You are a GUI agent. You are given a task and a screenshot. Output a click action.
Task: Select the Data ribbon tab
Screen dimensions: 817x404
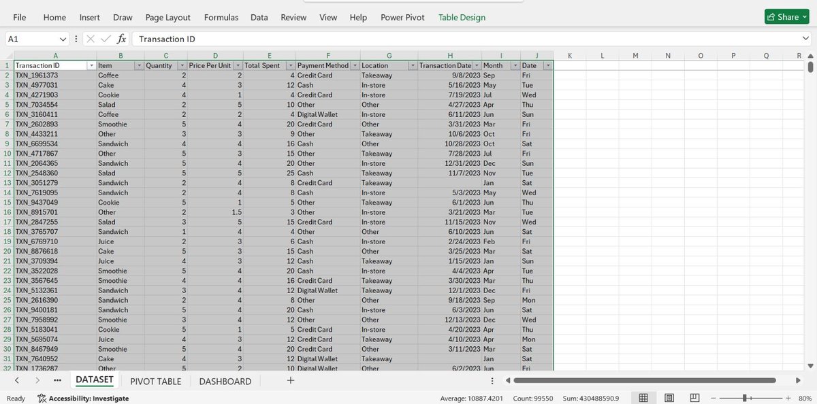259,17
